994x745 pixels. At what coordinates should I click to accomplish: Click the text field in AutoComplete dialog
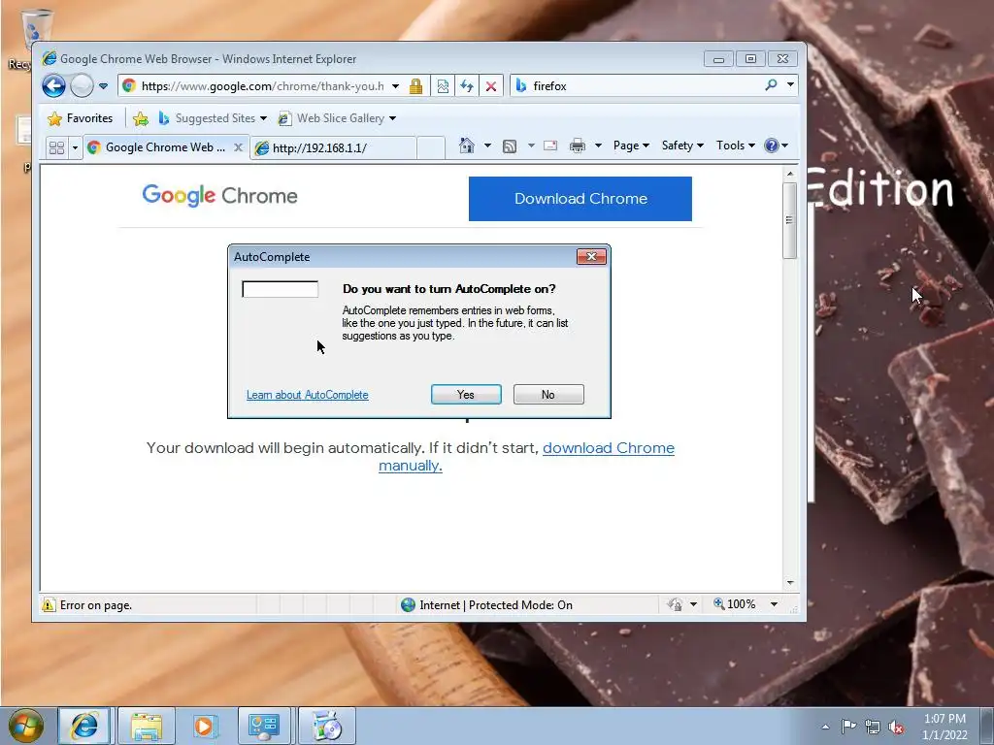pos(281,289)
